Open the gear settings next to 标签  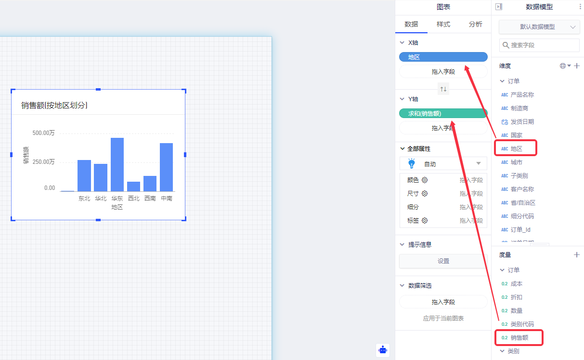point(425,221)
